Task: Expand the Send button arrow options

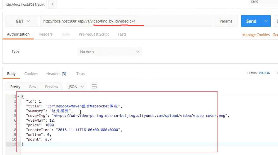Action: pyautogui.click(x=266, y=21)
